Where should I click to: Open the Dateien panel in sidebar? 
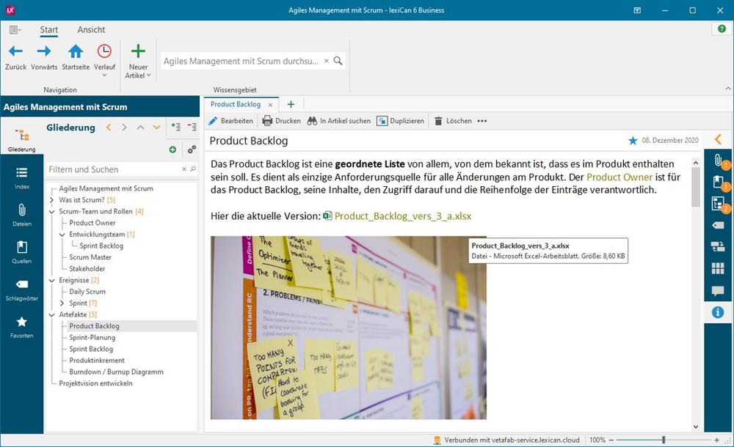pos(22,215)
